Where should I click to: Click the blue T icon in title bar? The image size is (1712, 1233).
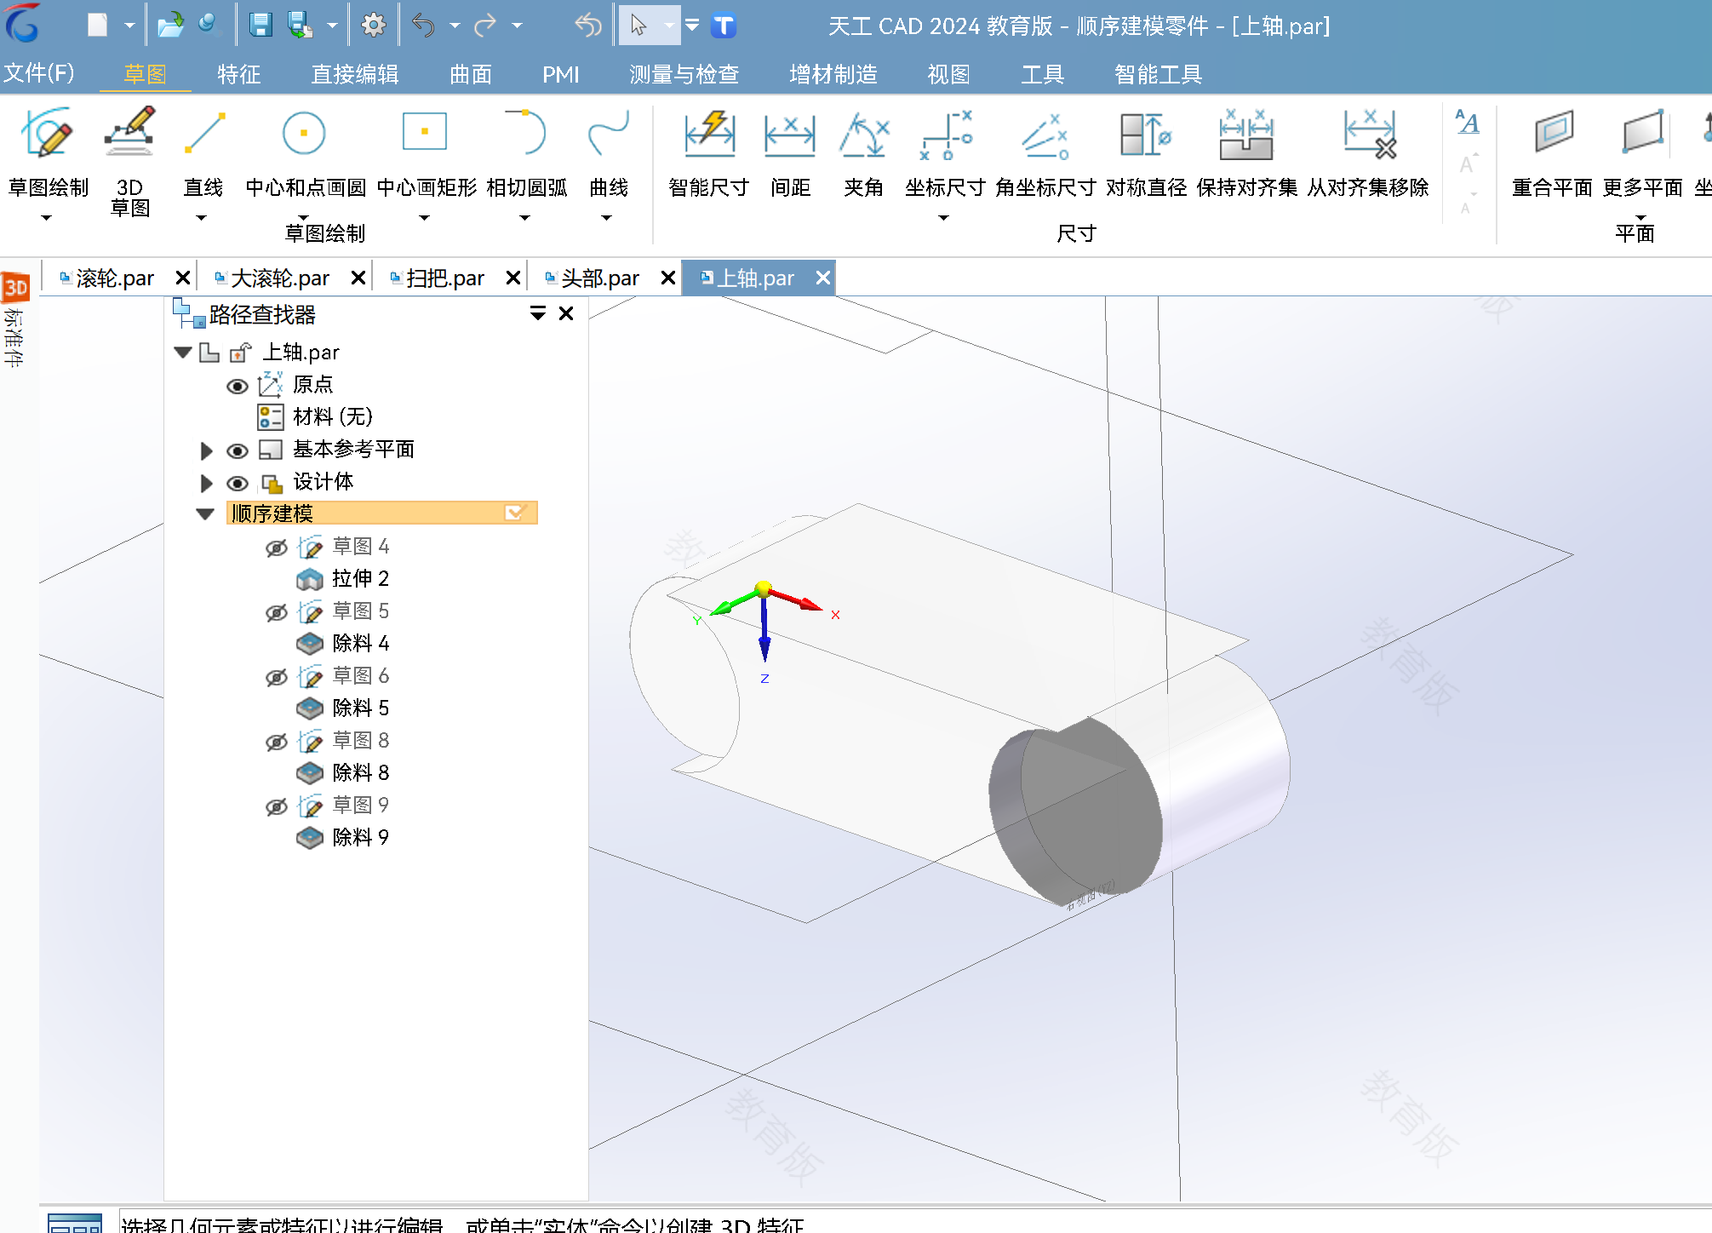[724, 26]
